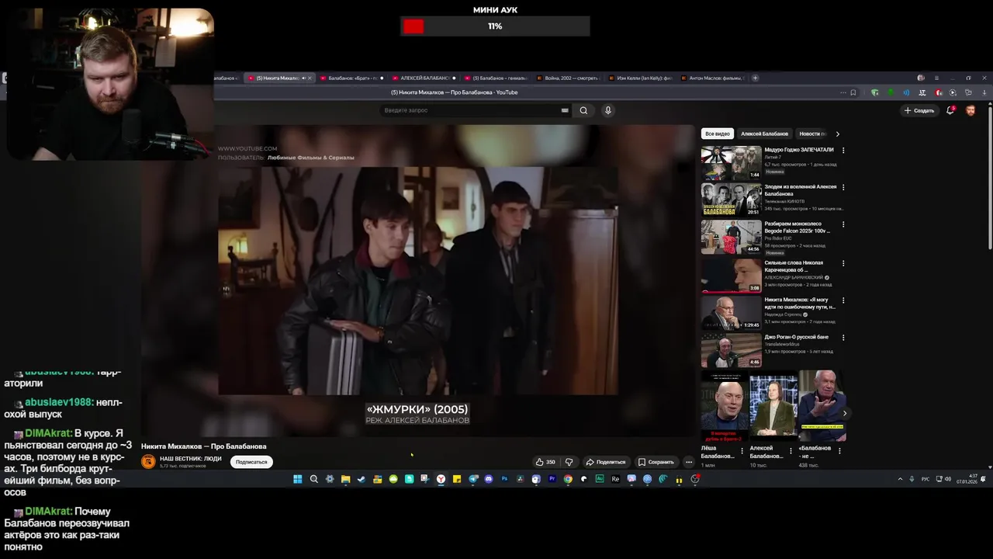
Task: Switch to 'АЛЕКСЕЙ БАЛАБАНОВ' browser tab
Action: 424,78
